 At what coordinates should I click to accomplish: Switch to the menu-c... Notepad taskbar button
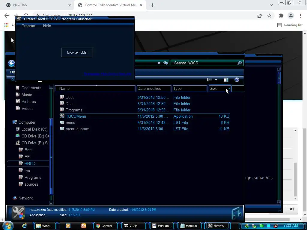(x=190, y=226)
